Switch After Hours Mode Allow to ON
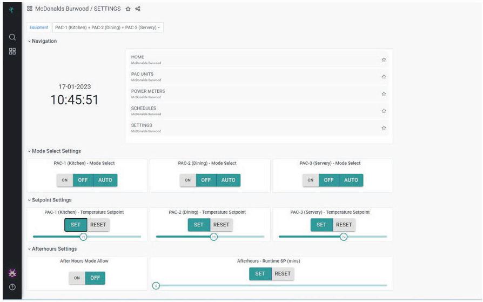 point(77,278)
